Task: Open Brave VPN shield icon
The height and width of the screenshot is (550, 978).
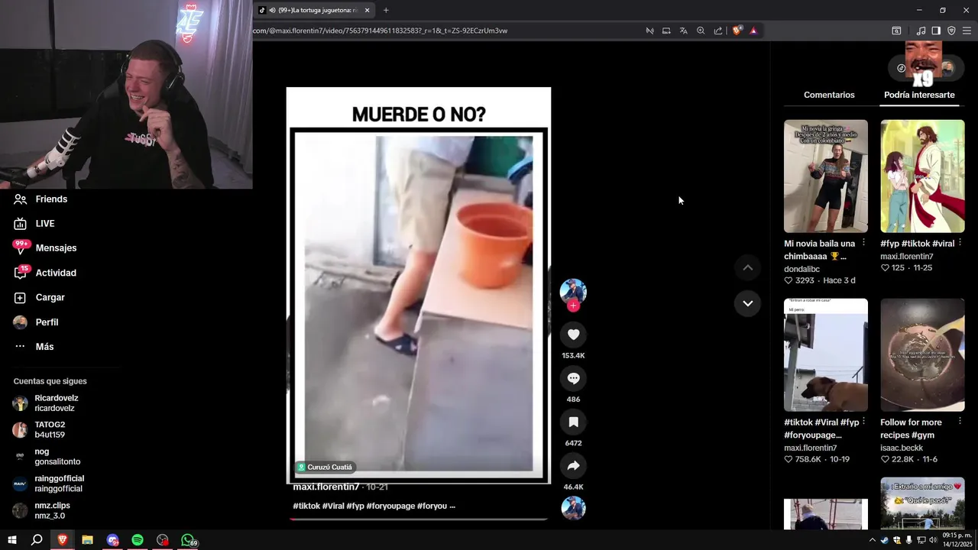Action: [x=951, y=31]
